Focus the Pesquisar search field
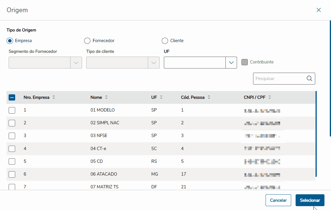 click(279, 79)
